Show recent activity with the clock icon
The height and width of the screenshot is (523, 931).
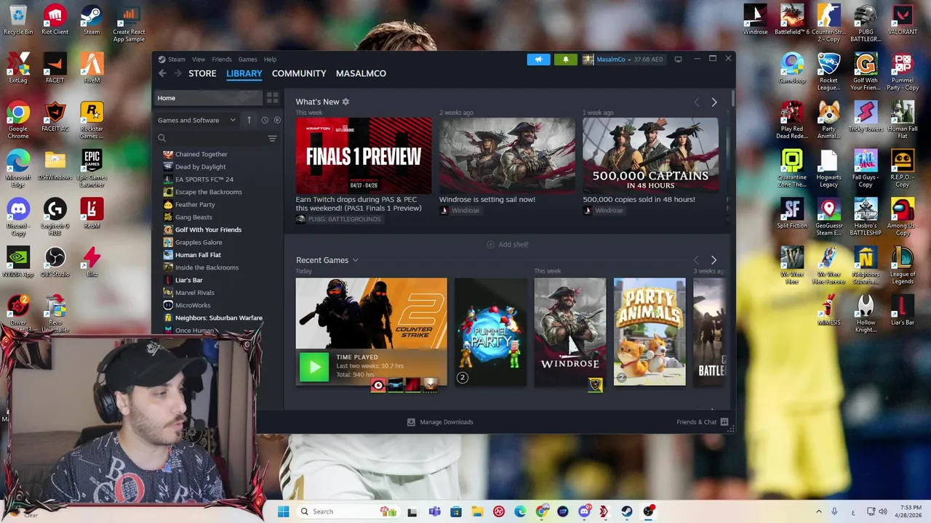(x=265, y=120)
